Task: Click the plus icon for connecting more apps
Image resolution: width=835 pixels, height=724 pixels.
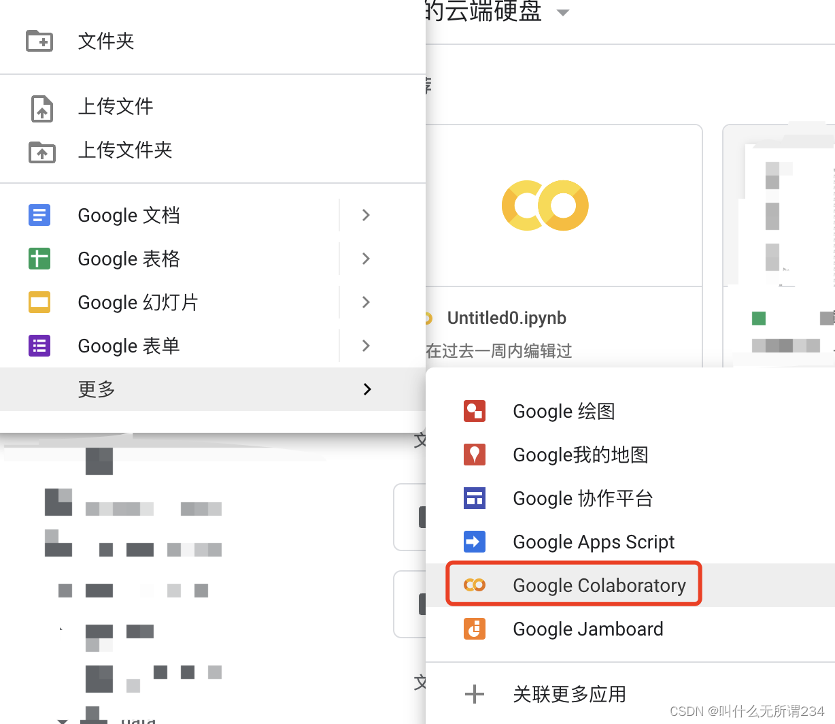Action: [x=475, y=694]
